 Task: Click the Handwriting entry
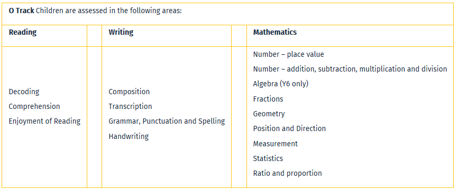pos(129,136)
